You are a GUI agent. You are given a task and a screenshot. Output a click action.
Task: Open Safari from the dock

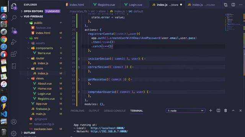click(x=4, y=47)
